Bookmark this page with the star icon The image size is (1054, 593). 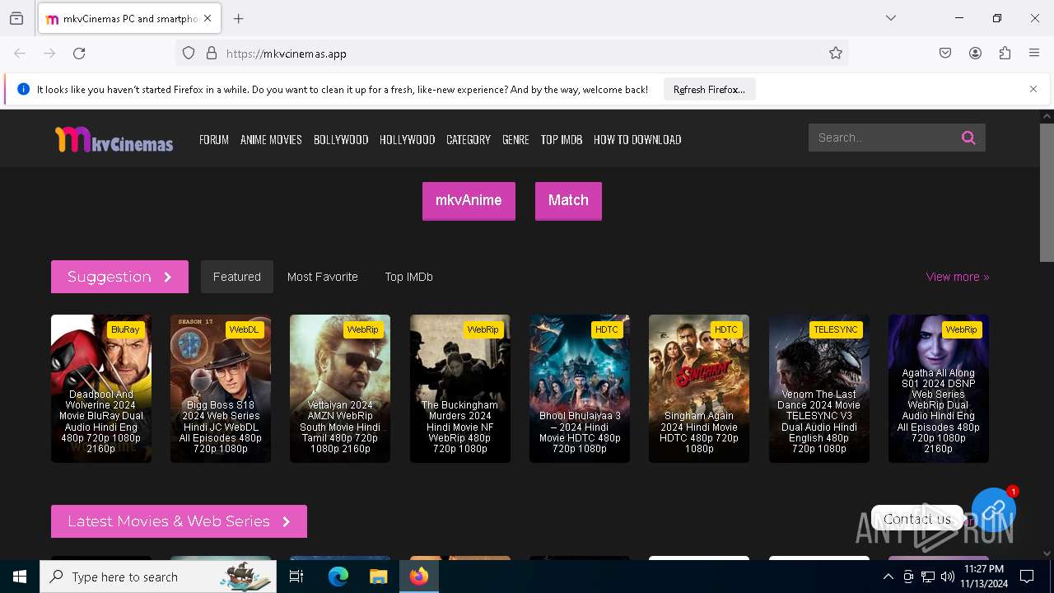[x=836, y=54]
